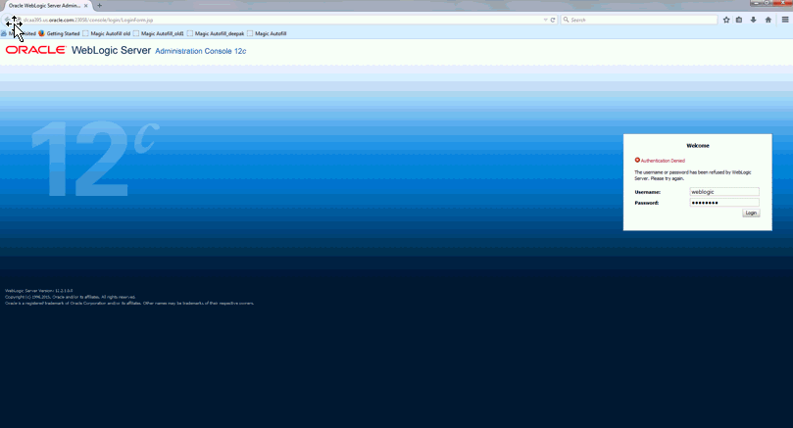Click the Firefox icon beside Getting Started

41,33
